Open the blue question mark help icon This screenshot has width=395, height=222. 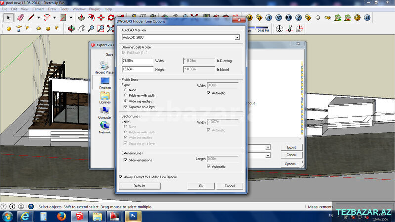[298, 18]
